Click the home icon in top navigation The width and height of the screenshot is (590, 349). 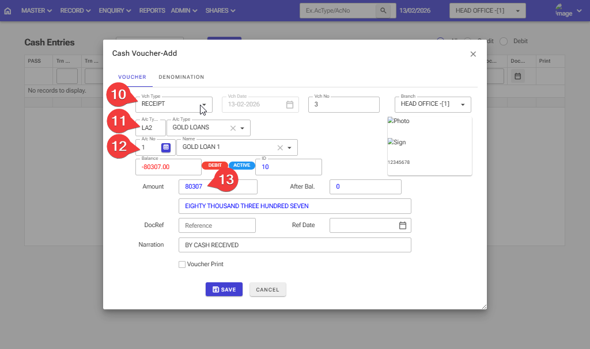click(x=7, y=11)
